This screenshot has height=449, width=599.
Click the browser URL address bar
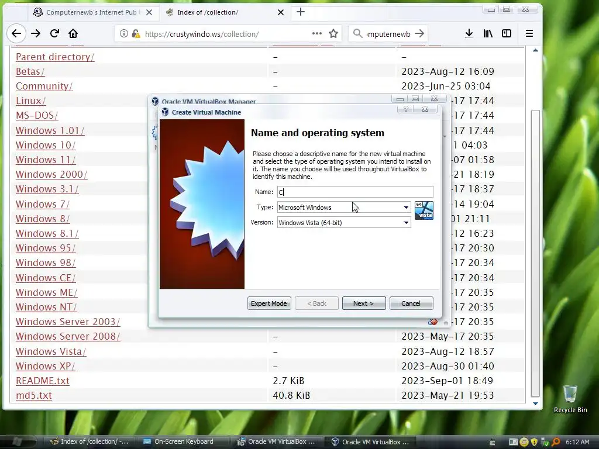(227, 33)
